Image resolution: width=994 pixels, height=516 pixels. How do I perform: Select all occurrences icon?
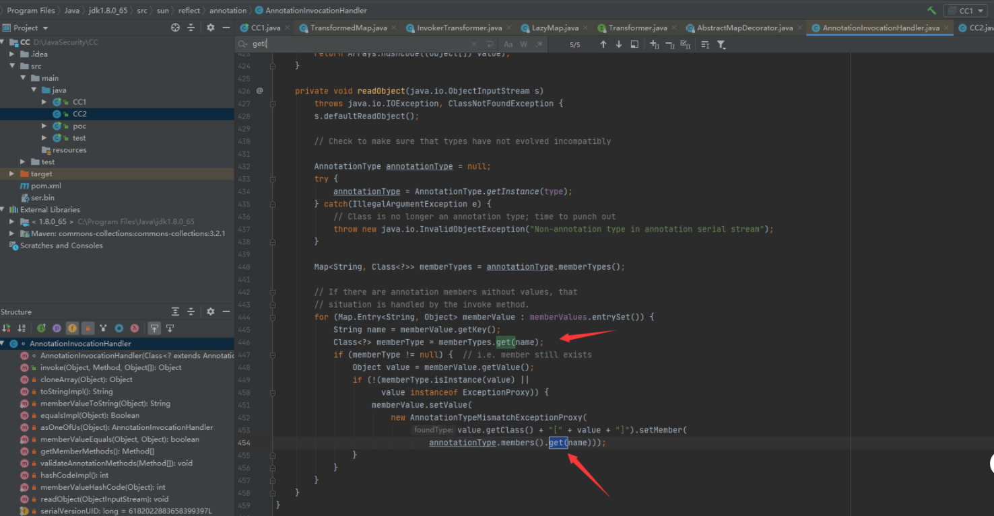[x=686, y=44]
